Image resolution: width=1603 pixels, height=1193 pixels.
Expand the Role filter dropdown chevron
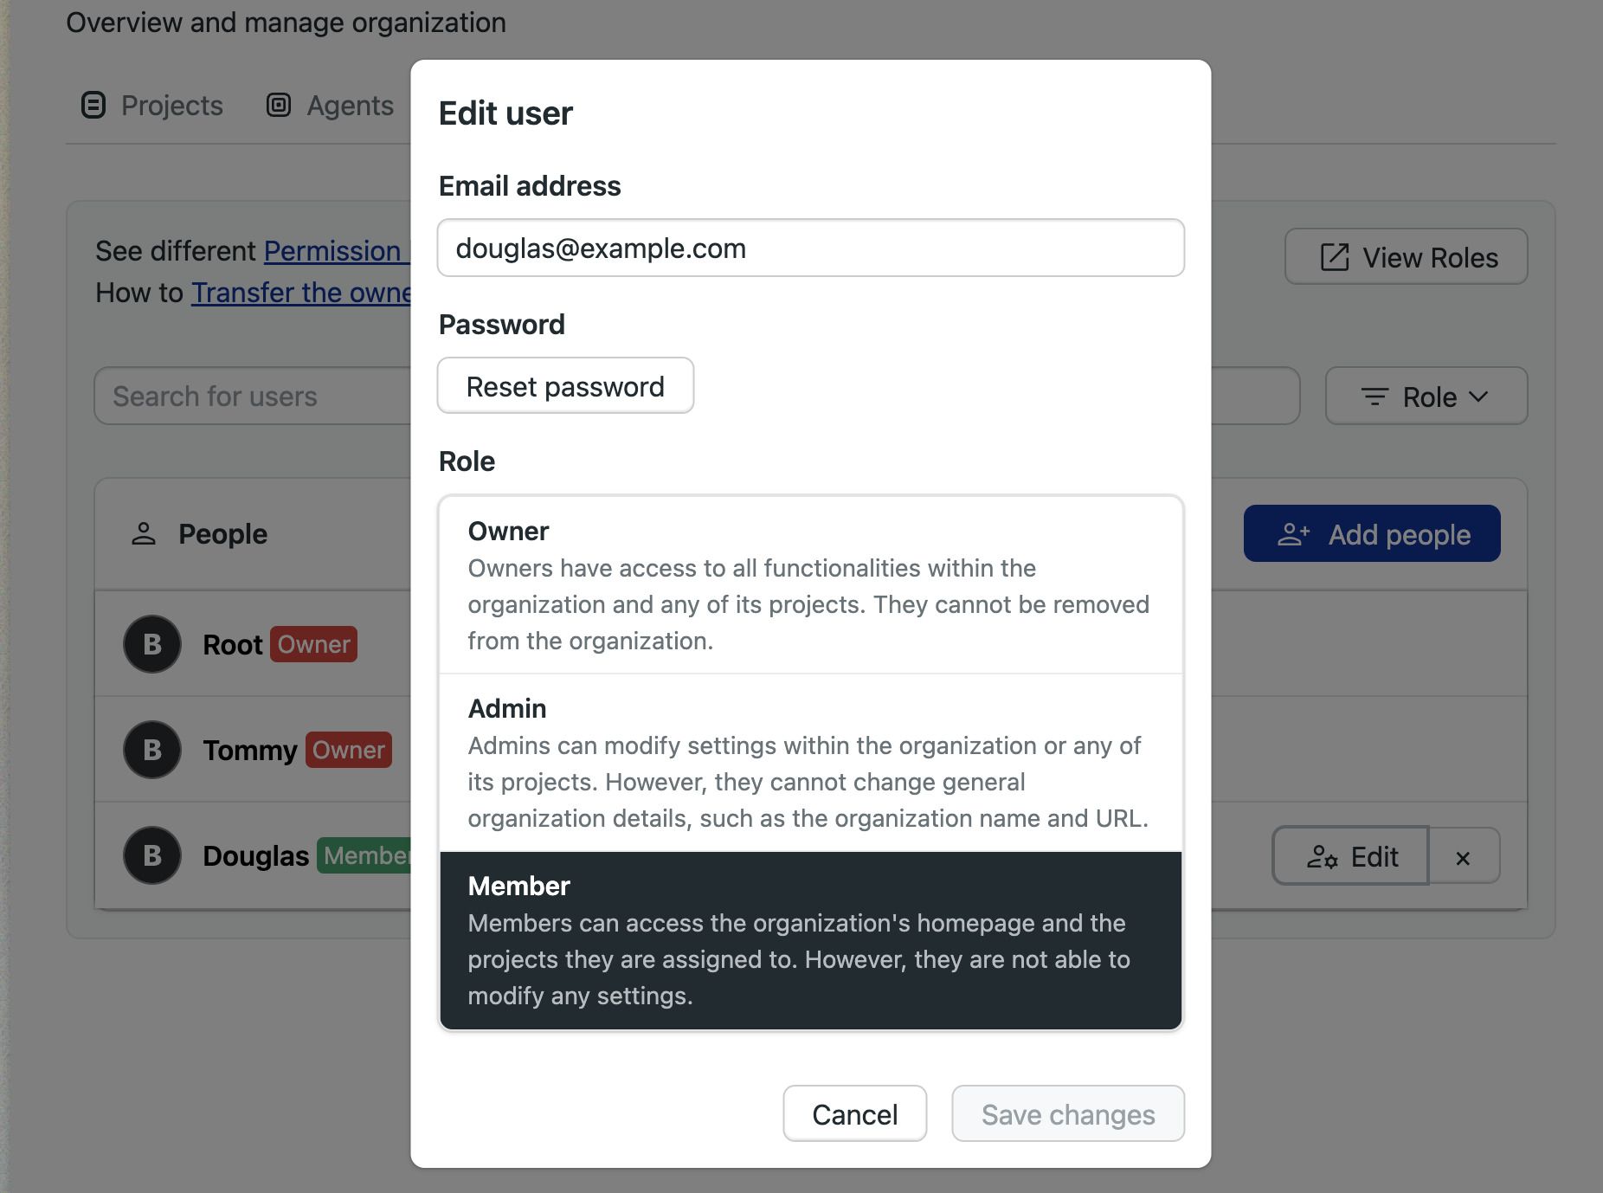(1478, 397)
